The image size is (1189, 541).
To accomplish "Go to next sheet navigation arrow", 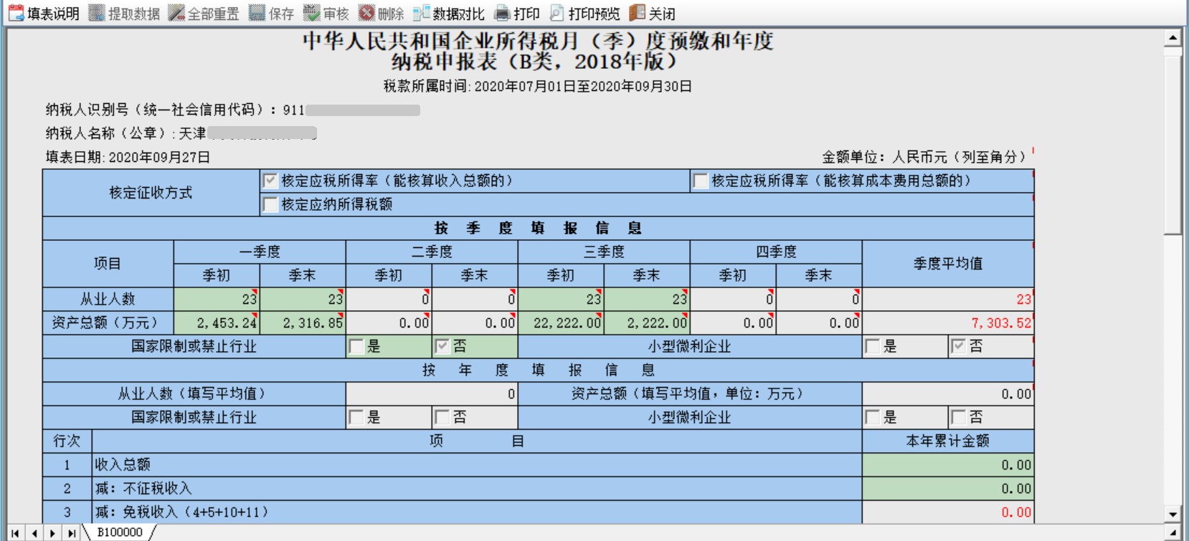I will point(53,533).
